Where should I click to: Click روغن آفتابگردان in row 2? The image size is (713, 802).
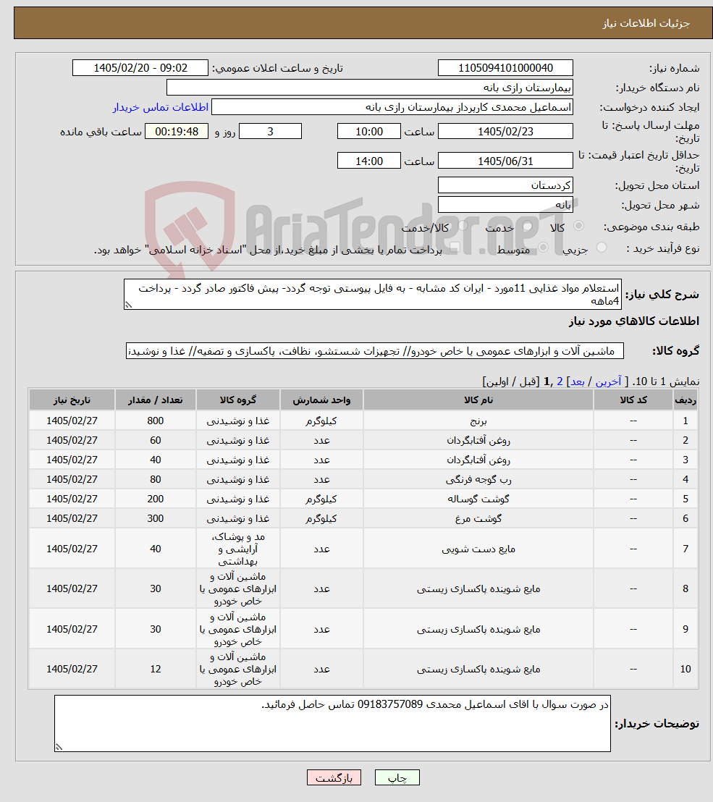[478, 440]
